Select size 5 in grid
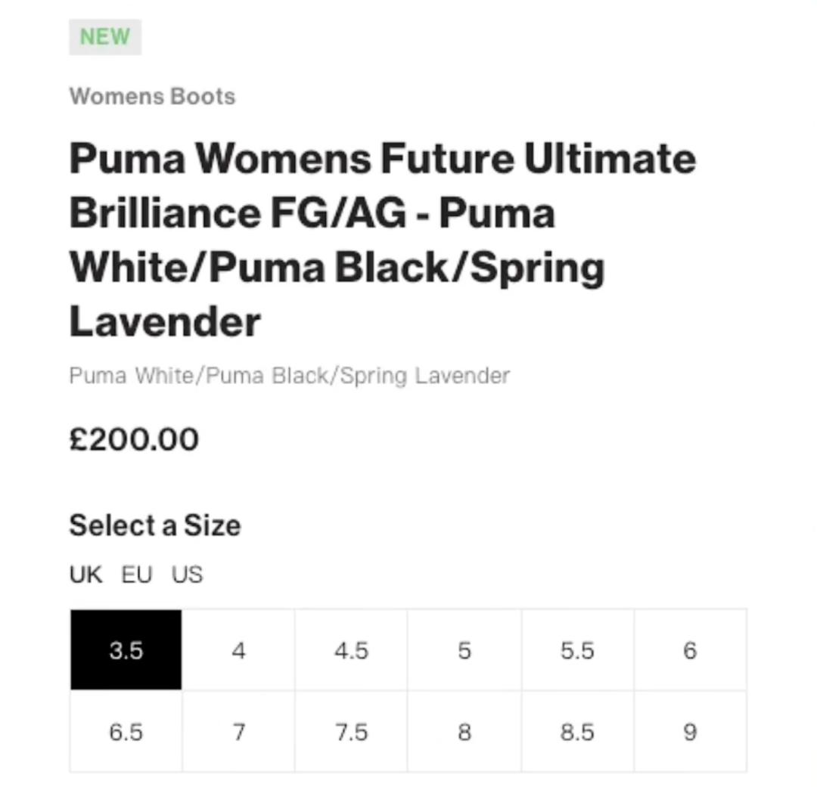The image size is (817, 787). click(x=464, y=650)
